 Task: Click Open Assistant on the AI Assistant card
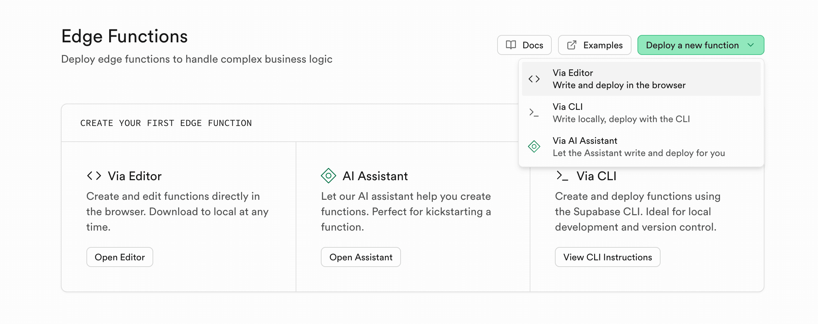361,257
